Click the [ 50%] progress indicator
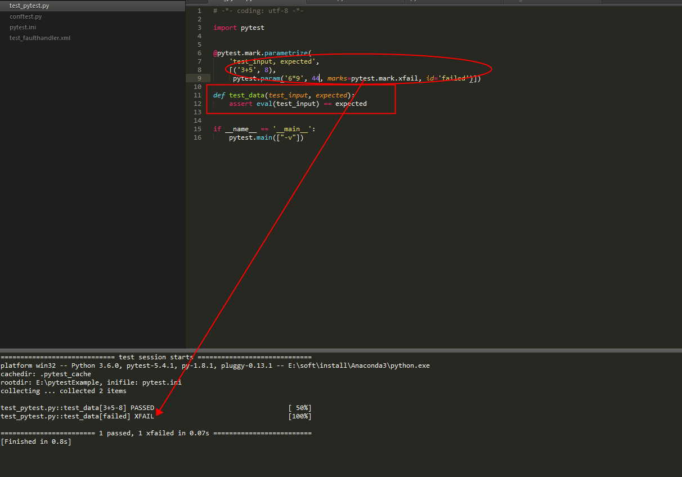 coord(299,408)
